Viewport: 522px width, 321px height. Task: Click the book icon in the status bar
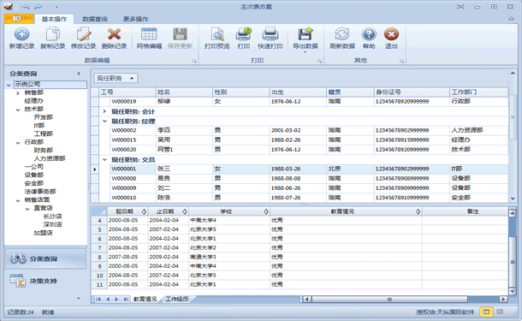pos(500,312)
